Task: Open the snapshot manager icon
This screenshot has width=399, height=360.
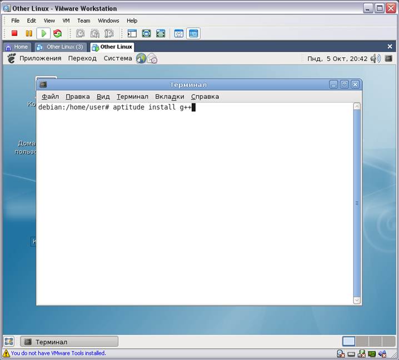Action: pyautogui.click(x=109, y=33)
